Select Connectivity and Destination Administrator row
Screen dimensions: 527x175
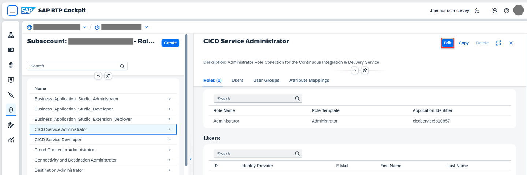tap(103, 160)
